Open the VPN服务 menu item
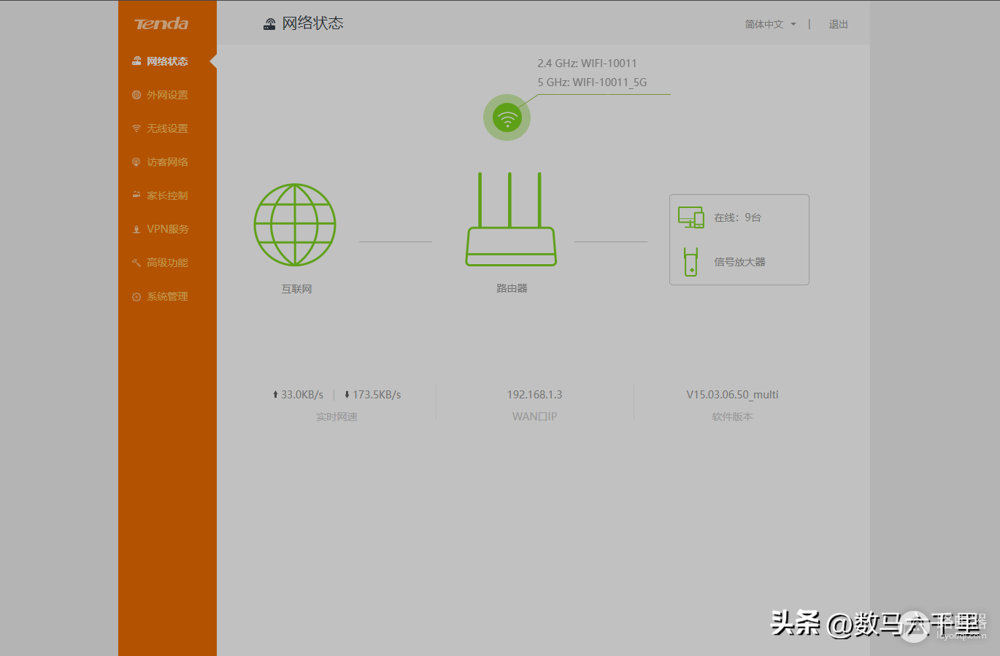This screenshot has width=1000, height=656. [167, 229]
